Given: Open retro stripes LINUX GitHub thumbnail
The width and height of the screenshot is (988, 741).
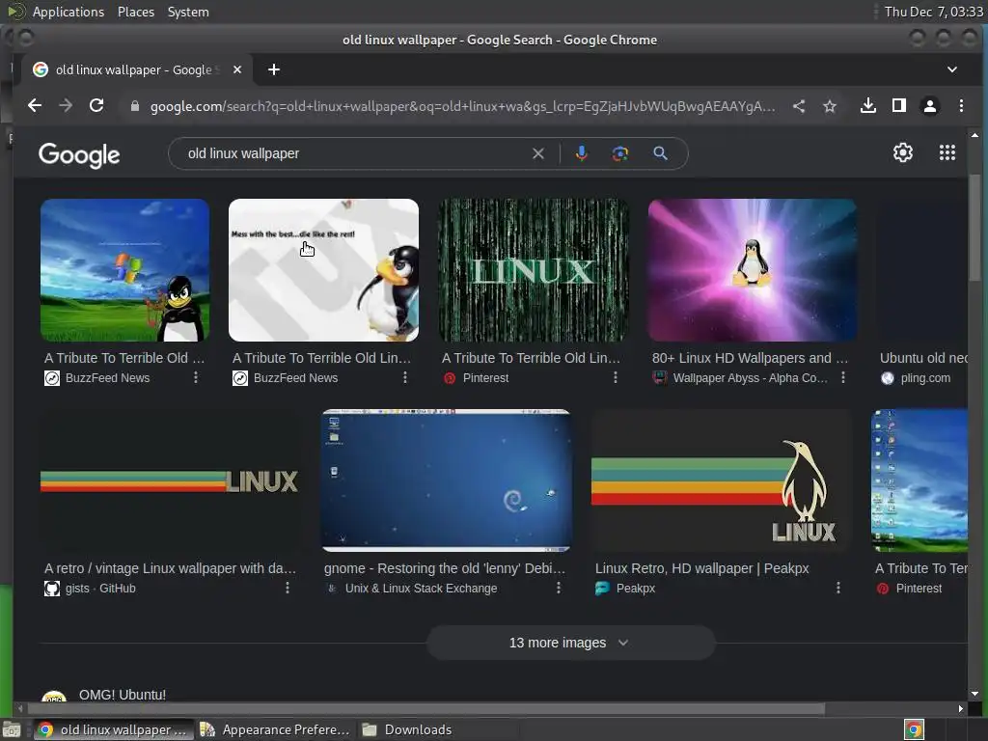Looking at the screenshot, I should [x=170, y=480].
